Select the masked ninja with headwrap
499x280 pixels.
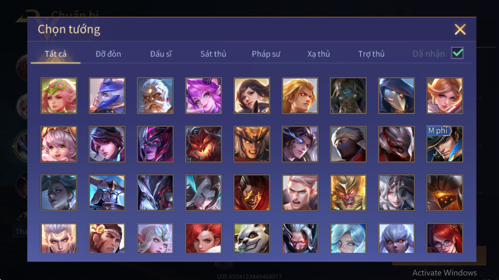pyautogui.click(x=348, y=144)
